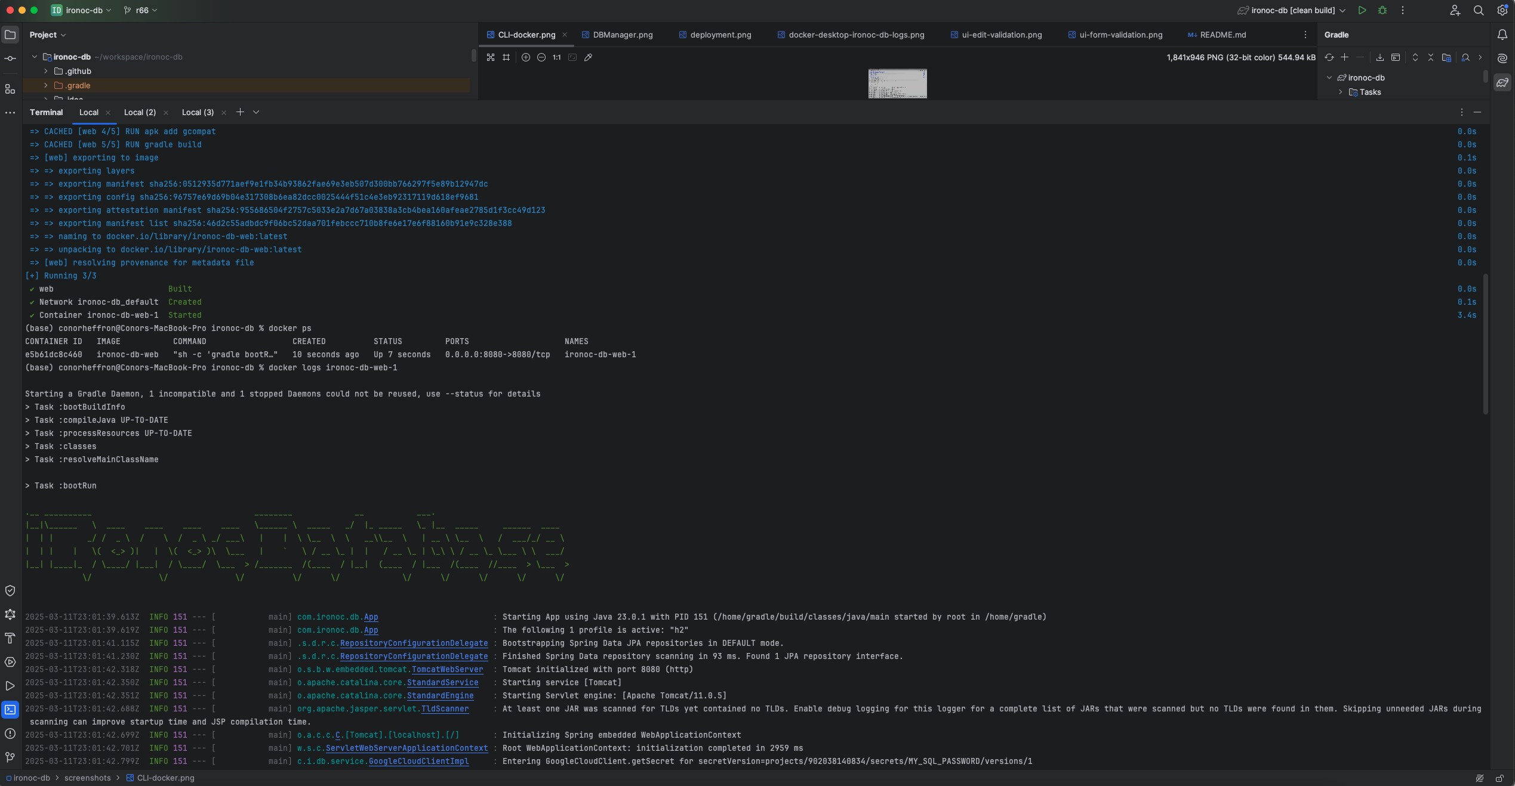Open the Problems tool window

(10, 734)
